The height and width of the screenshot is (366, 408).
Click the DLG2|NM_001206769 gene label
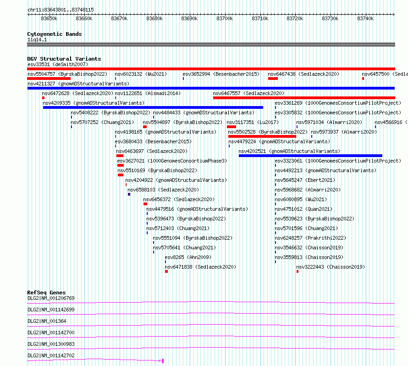(x=51, y=298)
